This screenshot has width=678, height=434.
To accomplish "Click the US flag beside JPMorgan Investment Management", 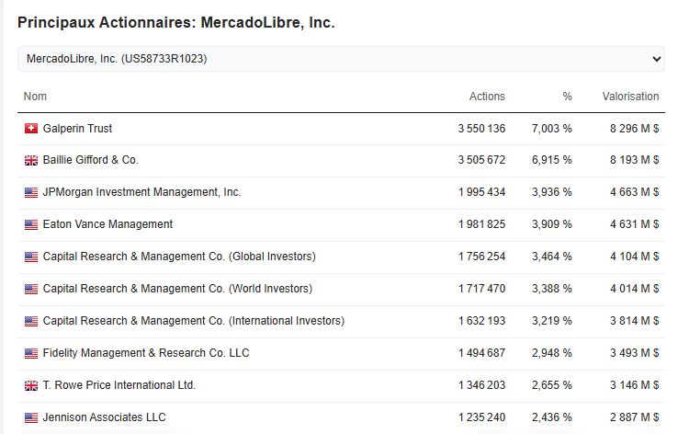I will (31, 192).
